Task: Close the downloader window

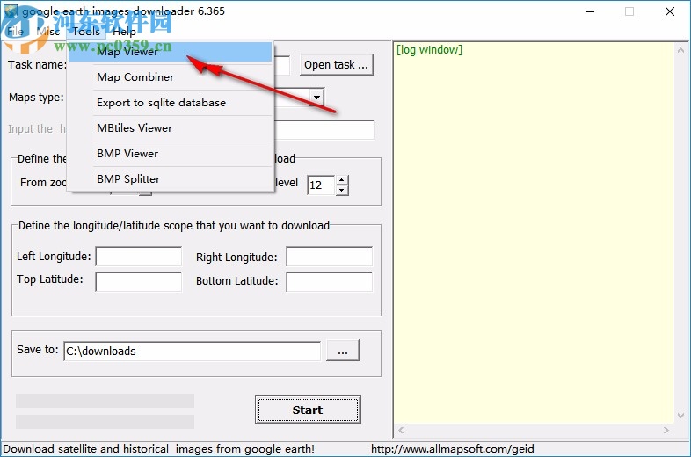Action: tap(669, 11)
